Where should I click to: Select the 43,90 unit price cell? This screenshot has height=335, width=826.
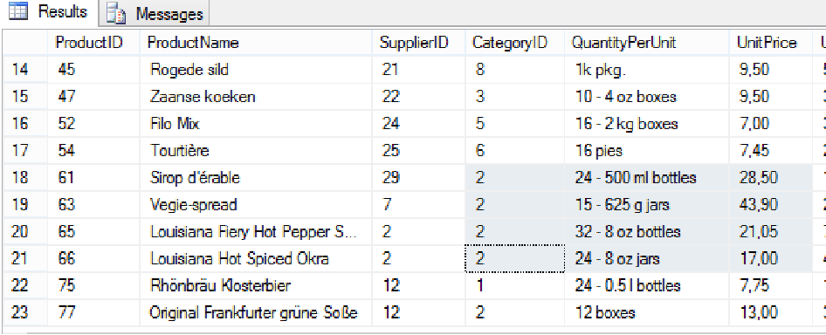point(770,204)
